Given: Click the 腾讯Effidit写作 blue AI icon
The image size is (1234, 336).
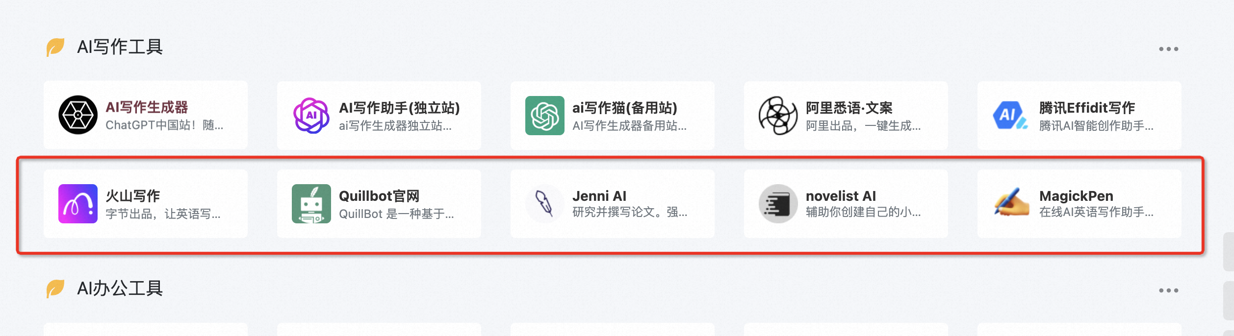Looking at the screenshot, I should 1010,116.
